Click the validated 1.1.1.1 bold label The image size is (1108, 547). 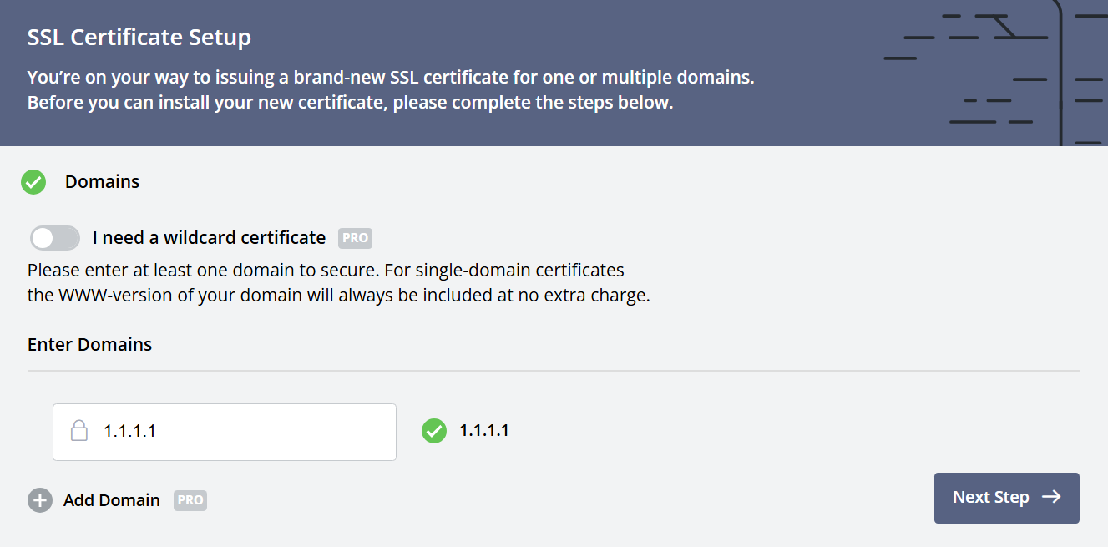(x=484, y=431)
